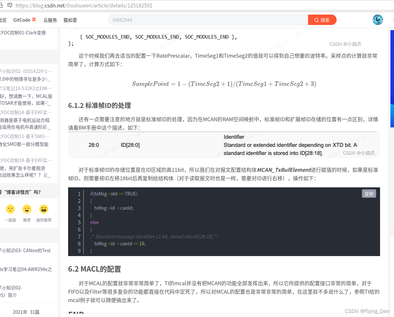
Task: Open the 云服务 navigation item
Action: (x=50, y=20)
